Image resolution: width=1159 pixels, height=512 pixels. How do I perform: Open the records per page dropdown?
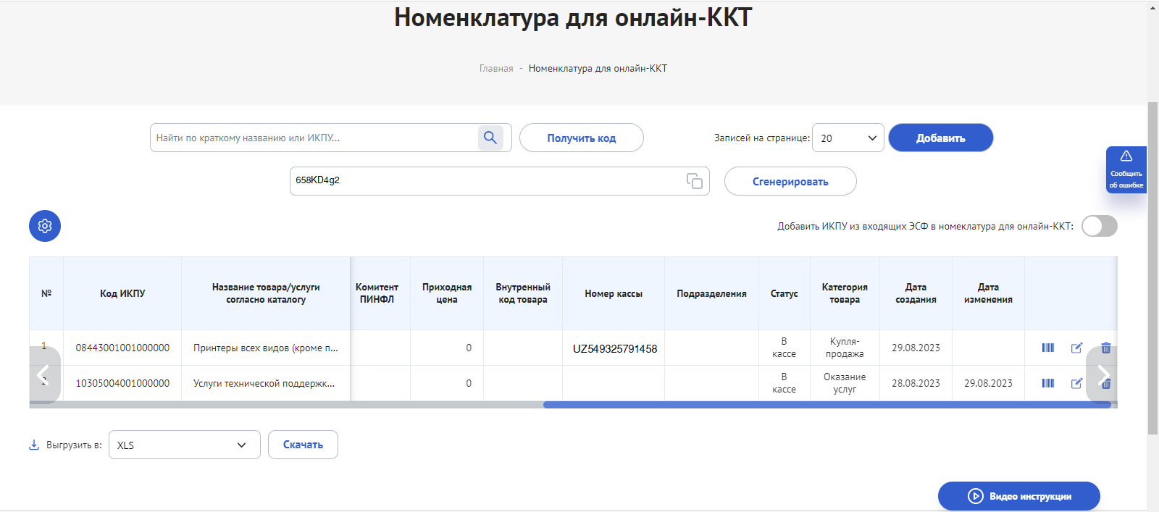(x=848, y=138)
